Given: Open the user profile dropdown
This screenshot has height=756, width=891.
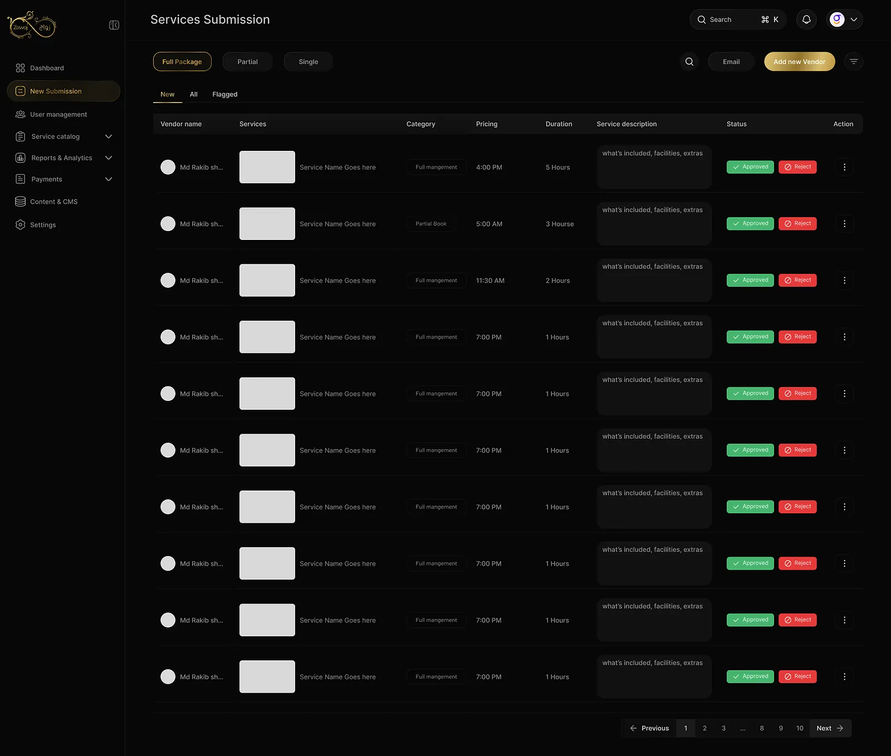Looking at the screenshot, I should pos(844,19).
